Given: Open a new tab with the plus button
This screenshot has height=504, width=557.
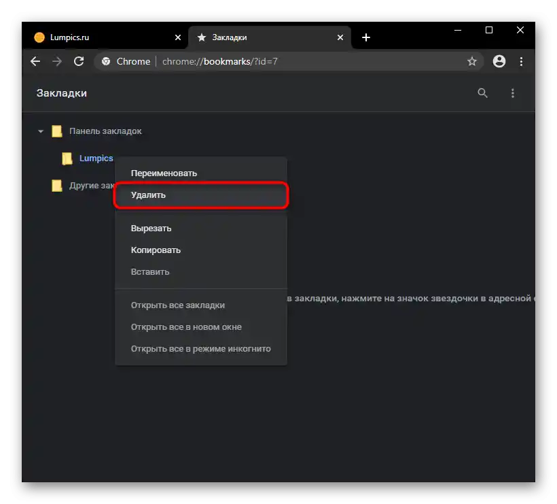Looking at the screenshot, I should (366, 37).
